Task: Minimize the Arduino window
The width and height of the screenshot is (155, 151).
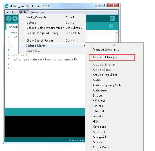Action: (98, 5)
